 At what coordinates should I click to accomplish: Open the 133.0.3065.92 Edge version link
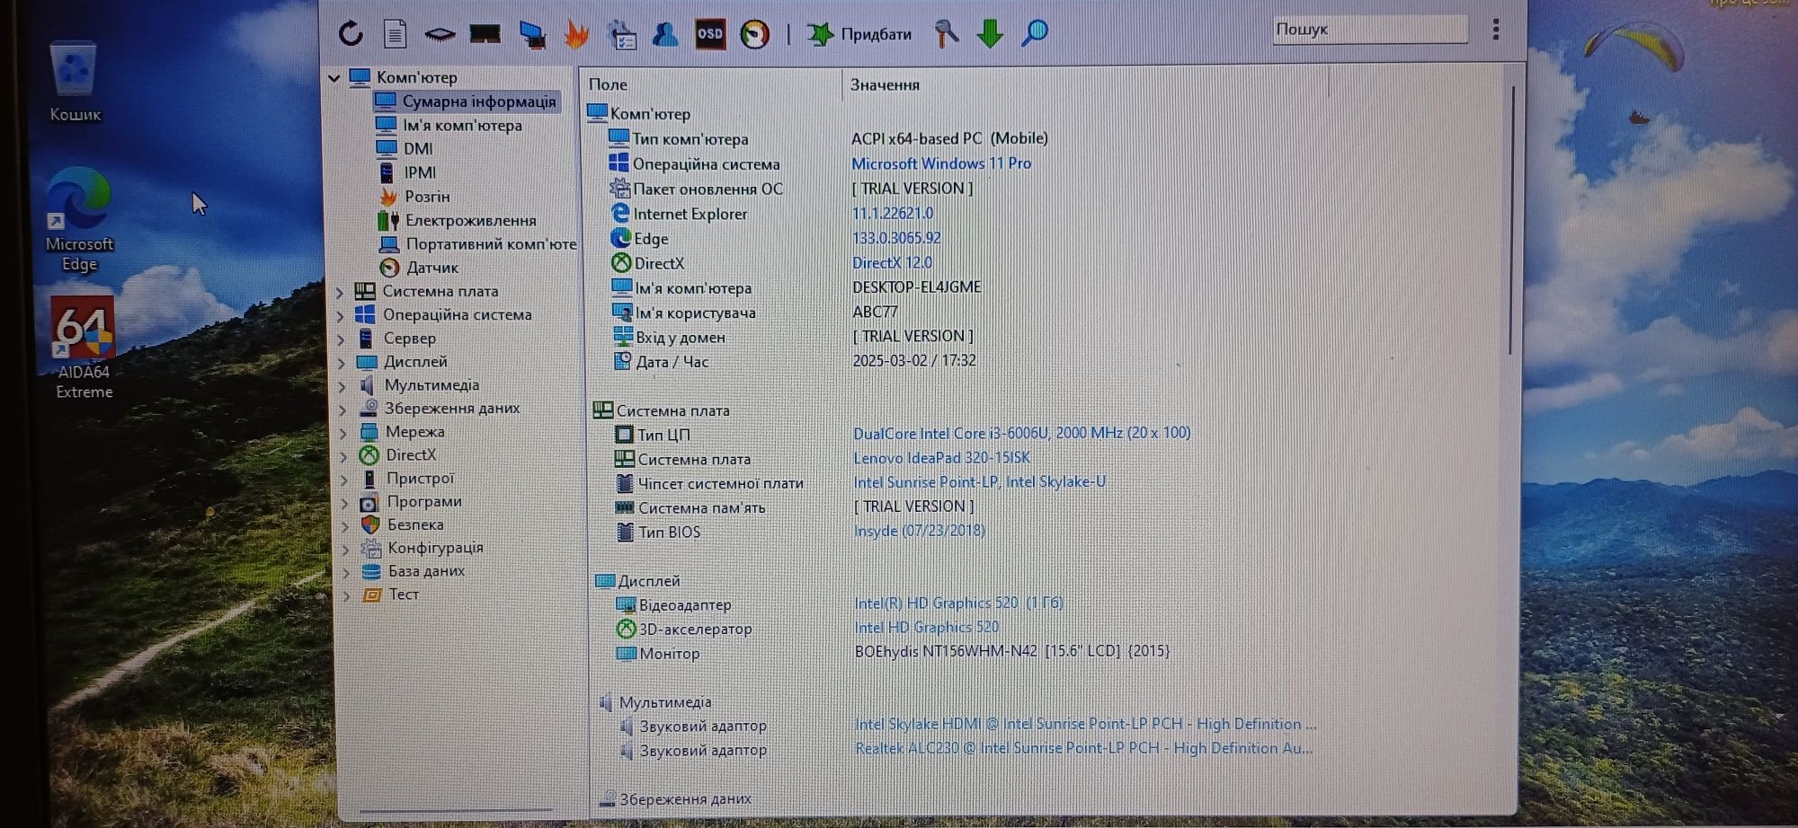coord(896,238)
